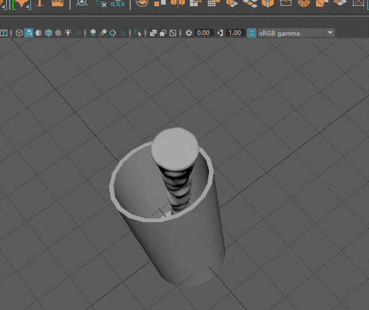Click the gamma value field 1.00
The image size is (369, 310).
tap(235, 33)
